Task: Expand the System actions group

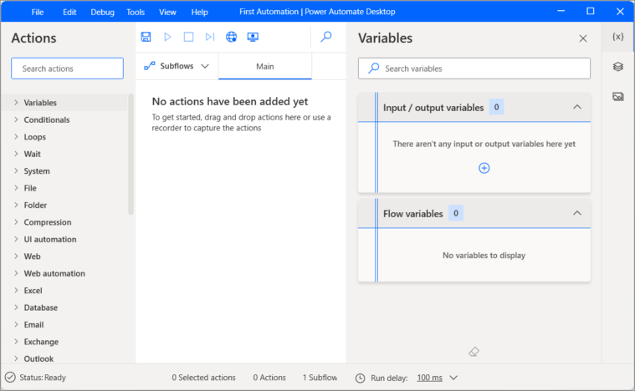Action: pyautogui.click(x=16, y=170)
